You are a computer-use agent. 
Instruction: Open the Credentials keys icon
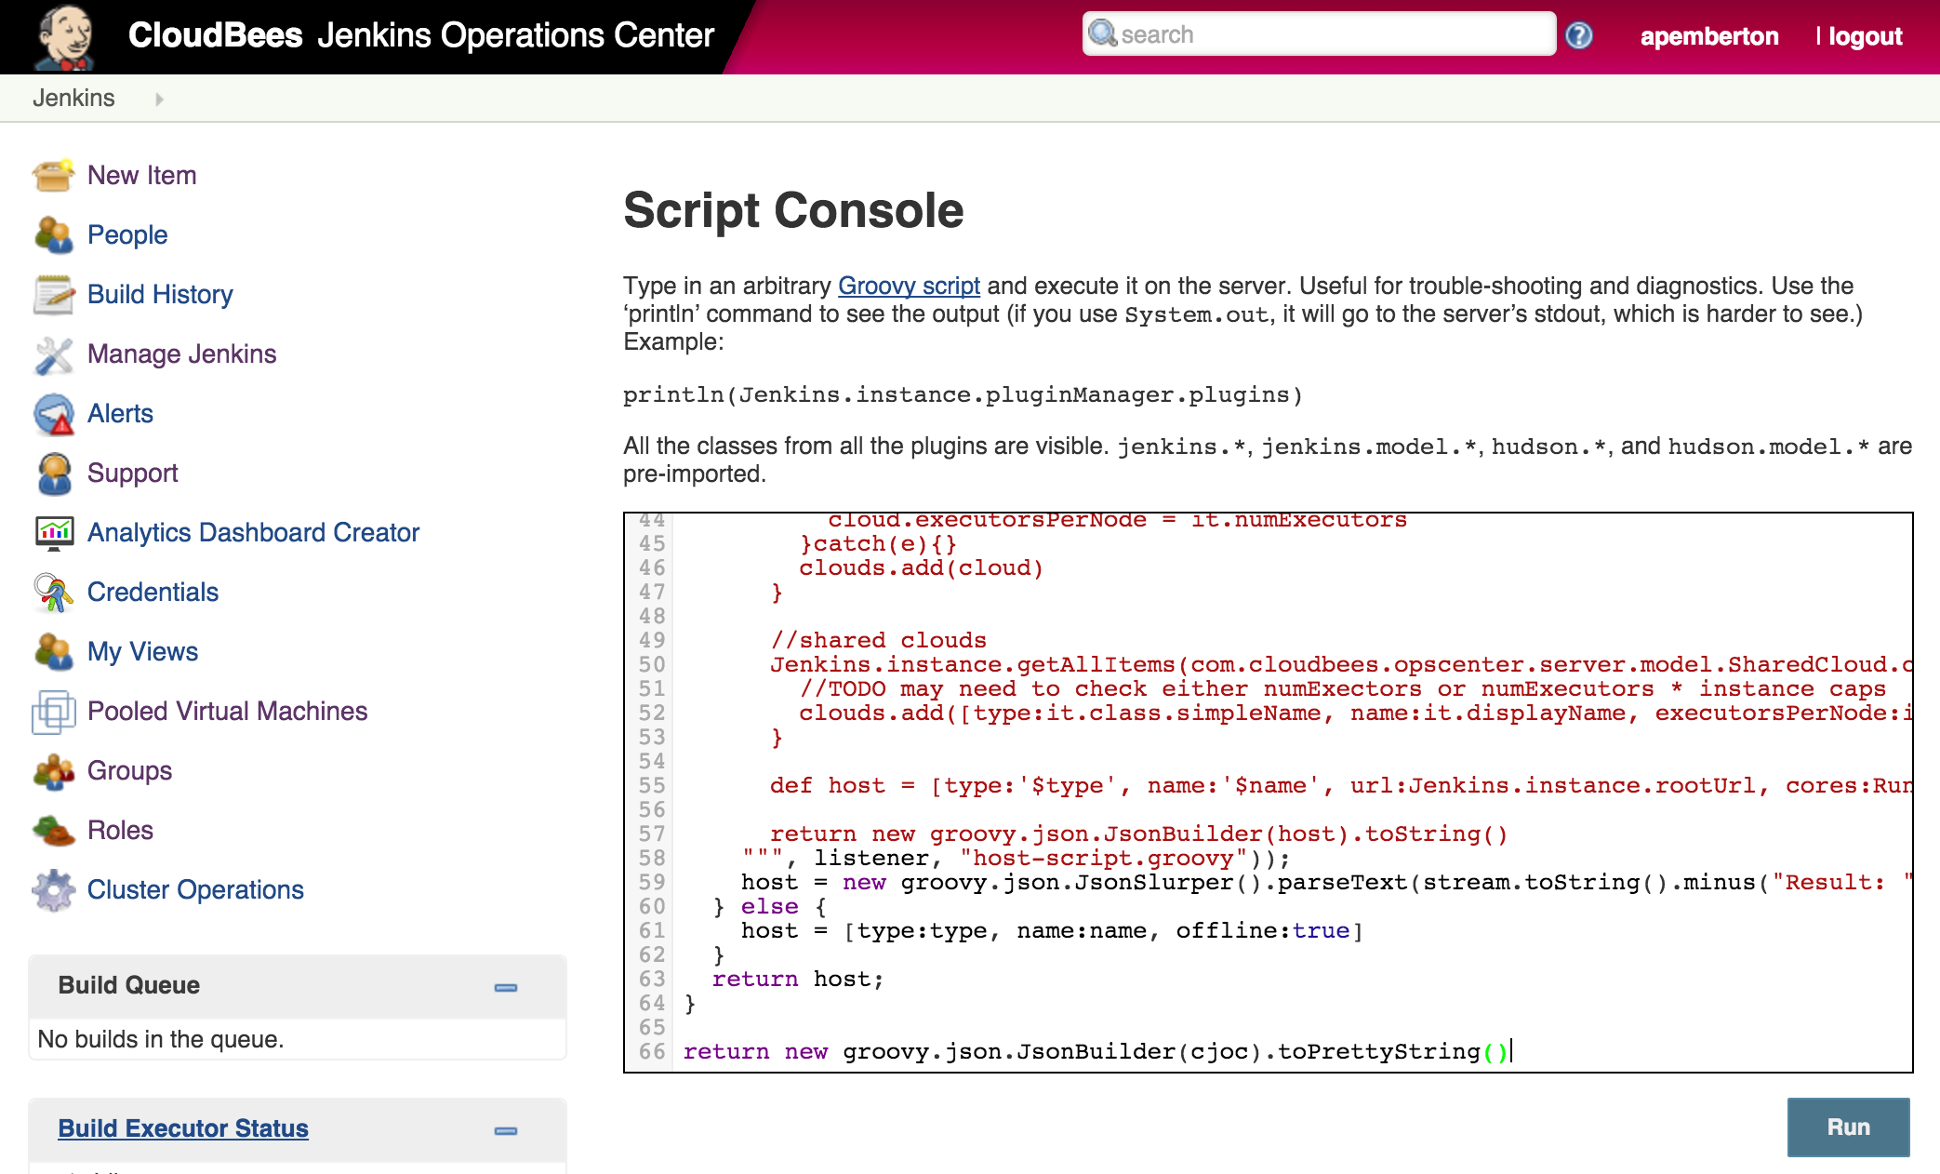coord(53,593)
